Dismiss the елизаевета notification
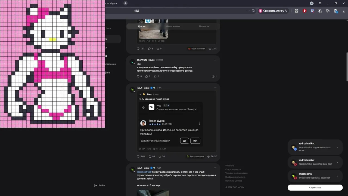Viewport: 348px width, 196px height. click(338, 176)
